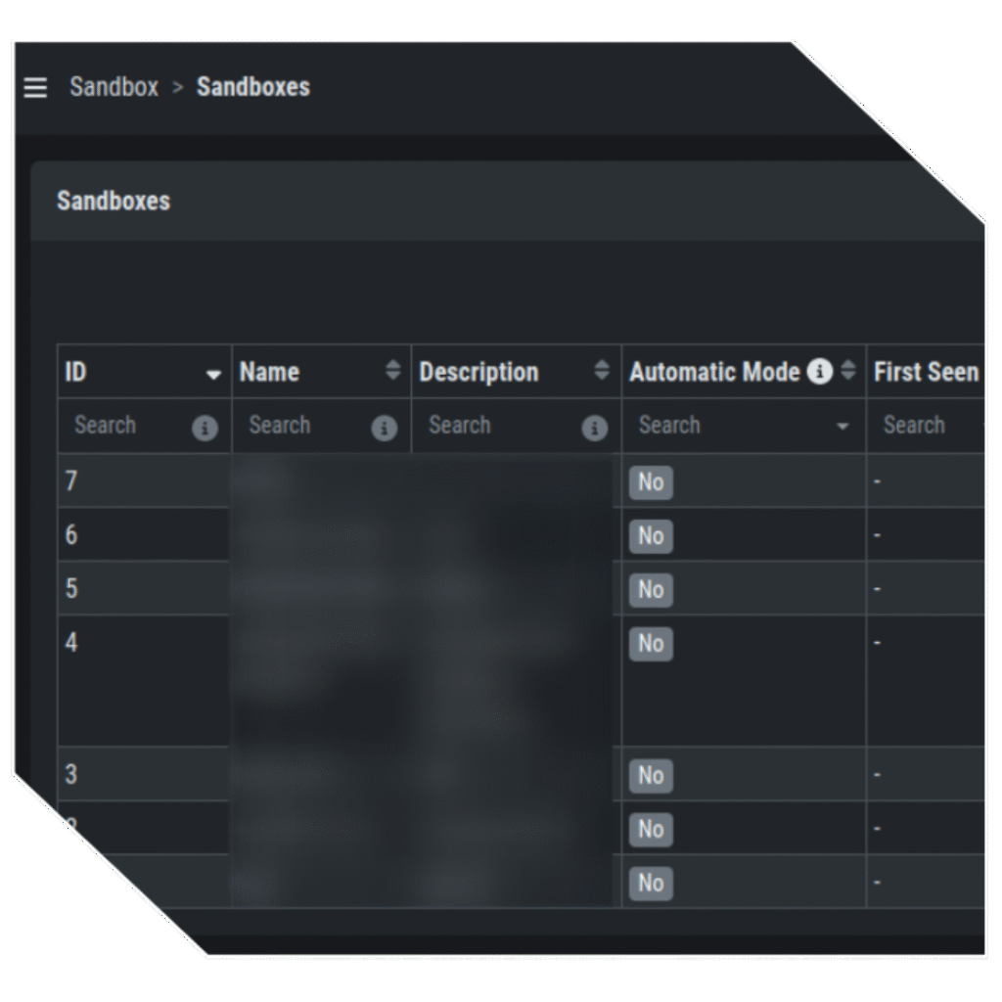The width and height of the screenshot is (1002, 1002).
Task: Click the Name search info icon
Action: [384, 428]
